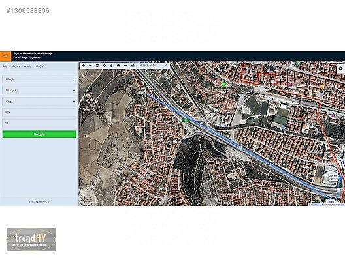Open the layers button at map top-right

[x=340, y=69]
